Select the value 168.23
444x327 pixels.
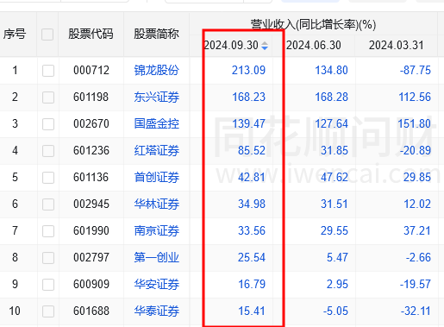tap(248, 97)
